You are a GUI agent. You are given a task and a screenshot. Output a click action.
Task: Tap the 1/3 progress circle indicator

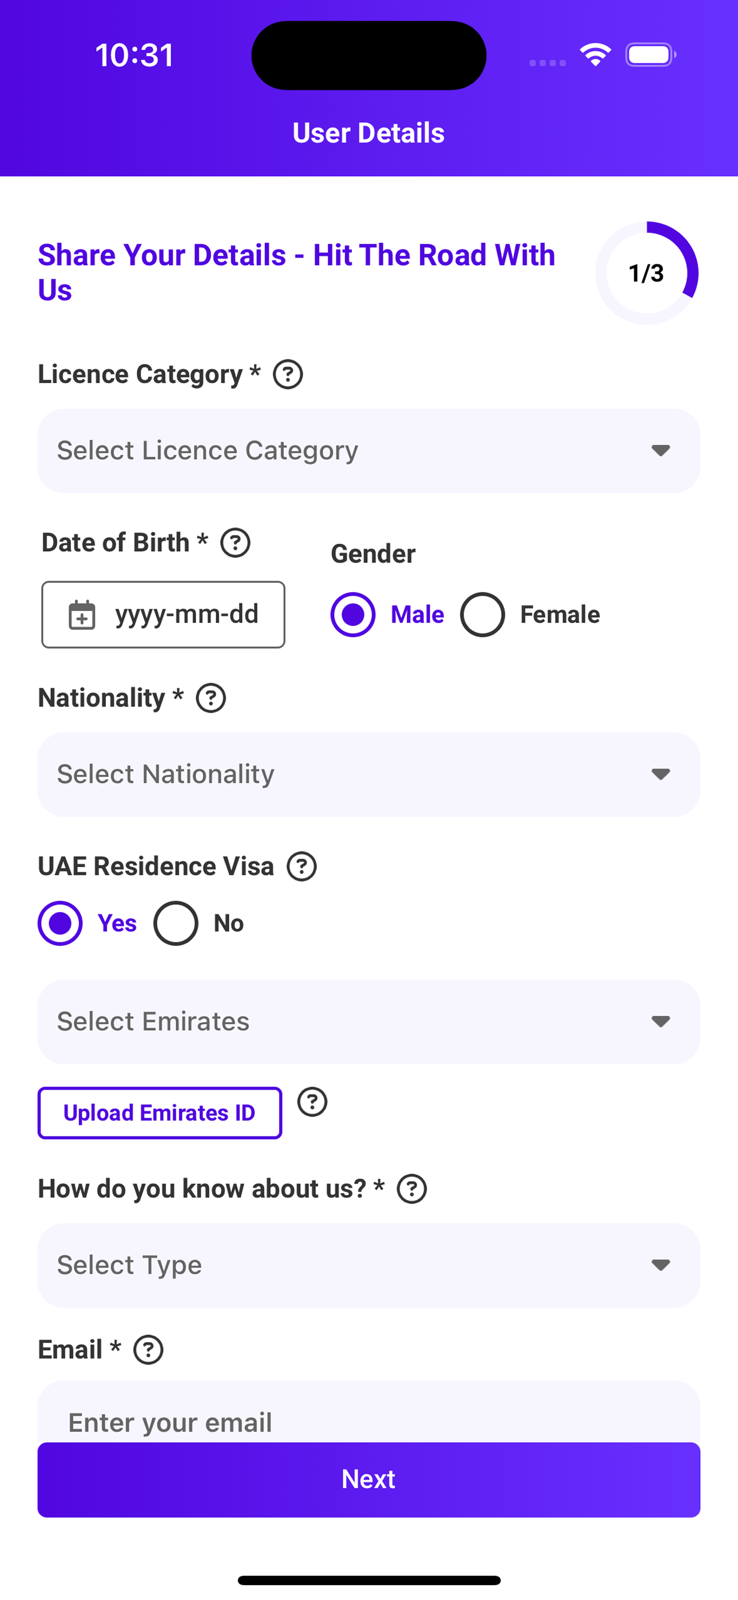click(x=646, y=274)
